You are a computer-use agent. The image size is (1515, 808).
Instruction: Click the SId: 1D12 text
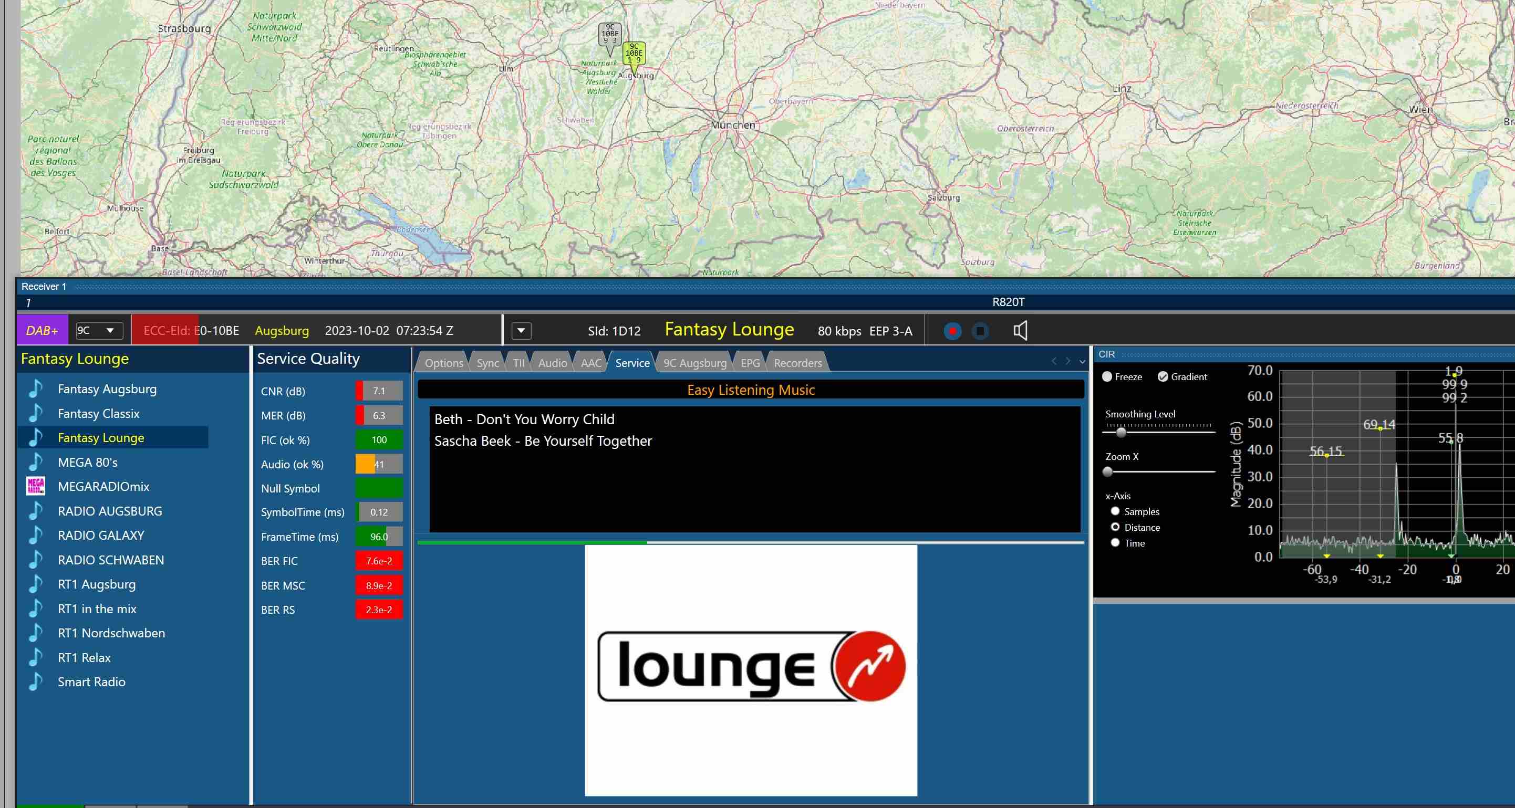coord(614,331)
